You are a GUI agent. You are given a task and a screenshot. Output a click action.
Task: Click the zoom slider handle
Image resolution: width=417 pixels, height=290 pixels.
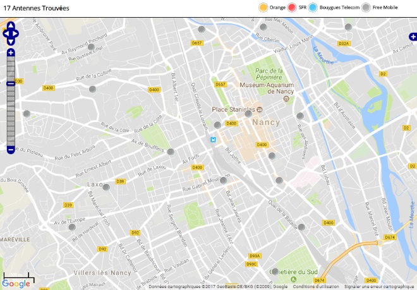pyautogui.click(x=11, y=83)
